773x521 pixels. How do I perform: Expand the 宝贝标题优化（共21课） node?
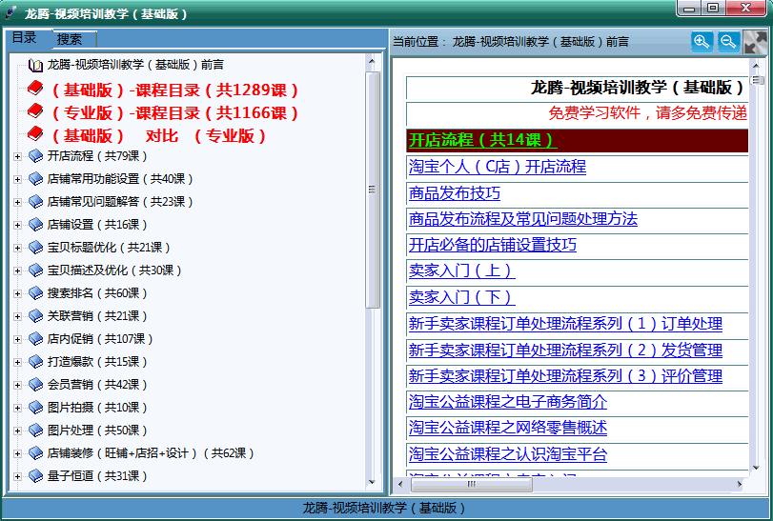(18, 248)
